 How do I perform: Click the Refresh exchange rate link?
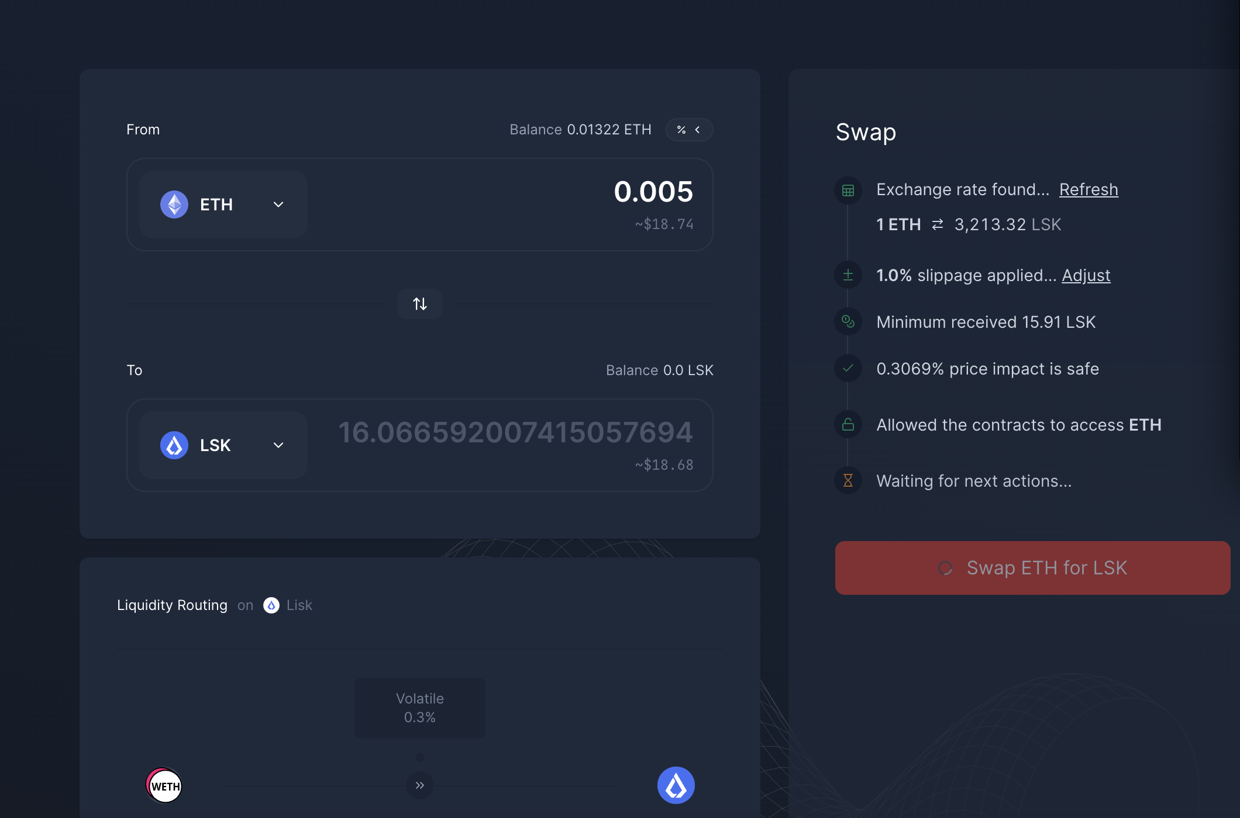1088,190
